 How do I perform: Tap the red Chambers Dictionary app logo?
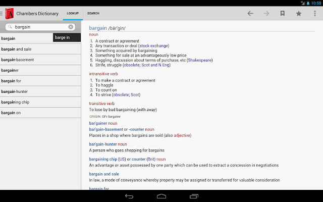[9, 14]
